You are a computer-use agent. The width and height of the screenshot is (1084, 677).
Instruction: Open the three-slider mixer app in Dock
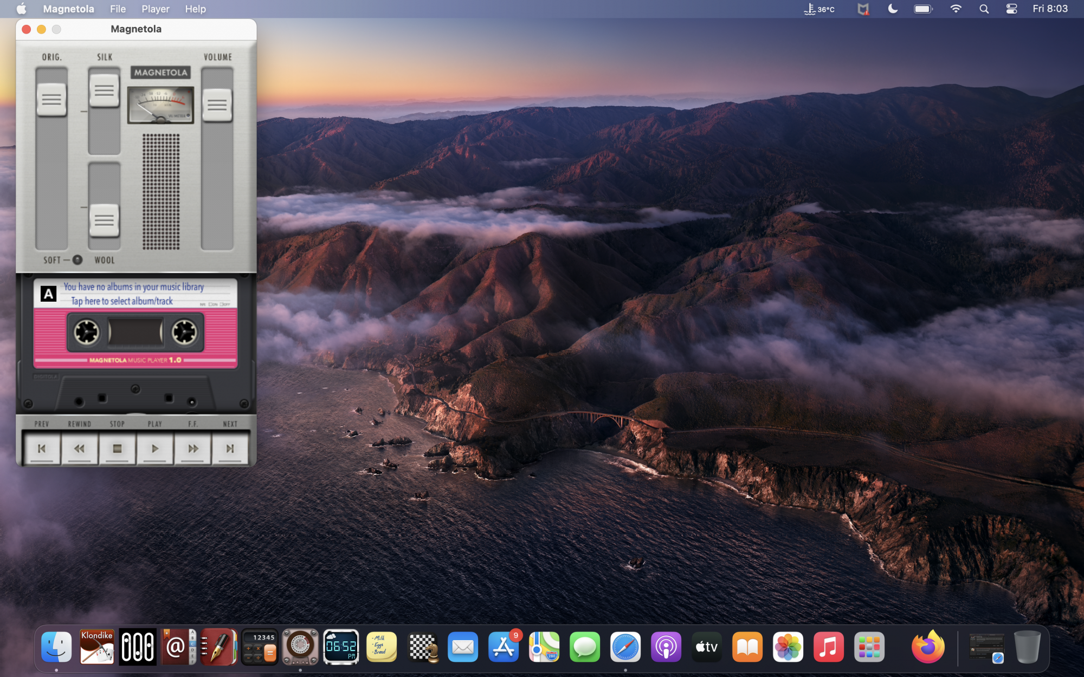pos(138,647)
